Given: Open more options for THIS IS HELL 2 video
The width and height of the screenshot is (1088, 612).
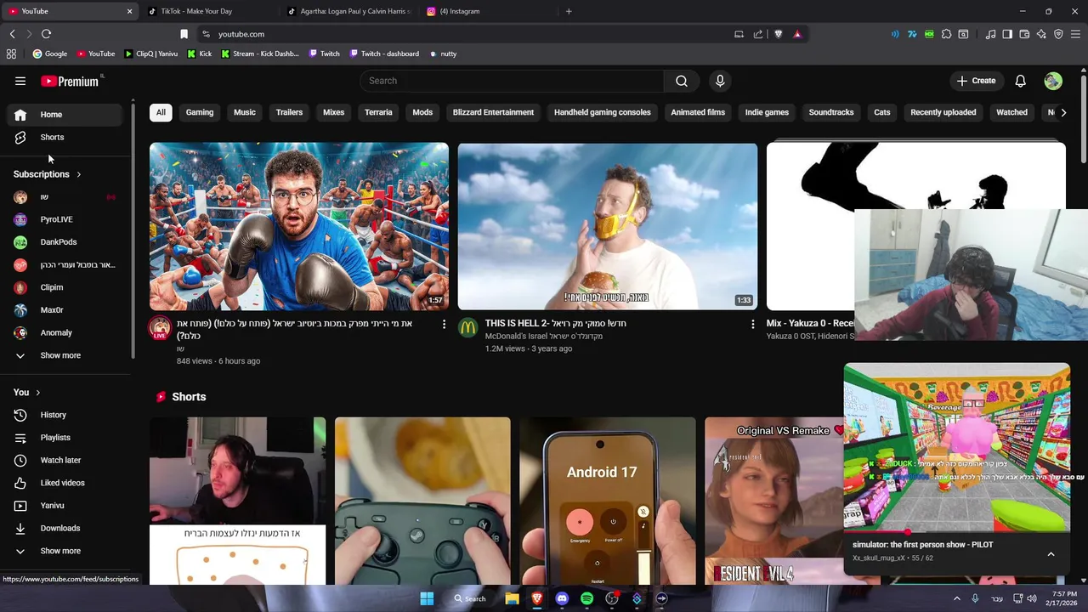Looking at the screenshot, I should pyautogui.click(x=752, y=324).
